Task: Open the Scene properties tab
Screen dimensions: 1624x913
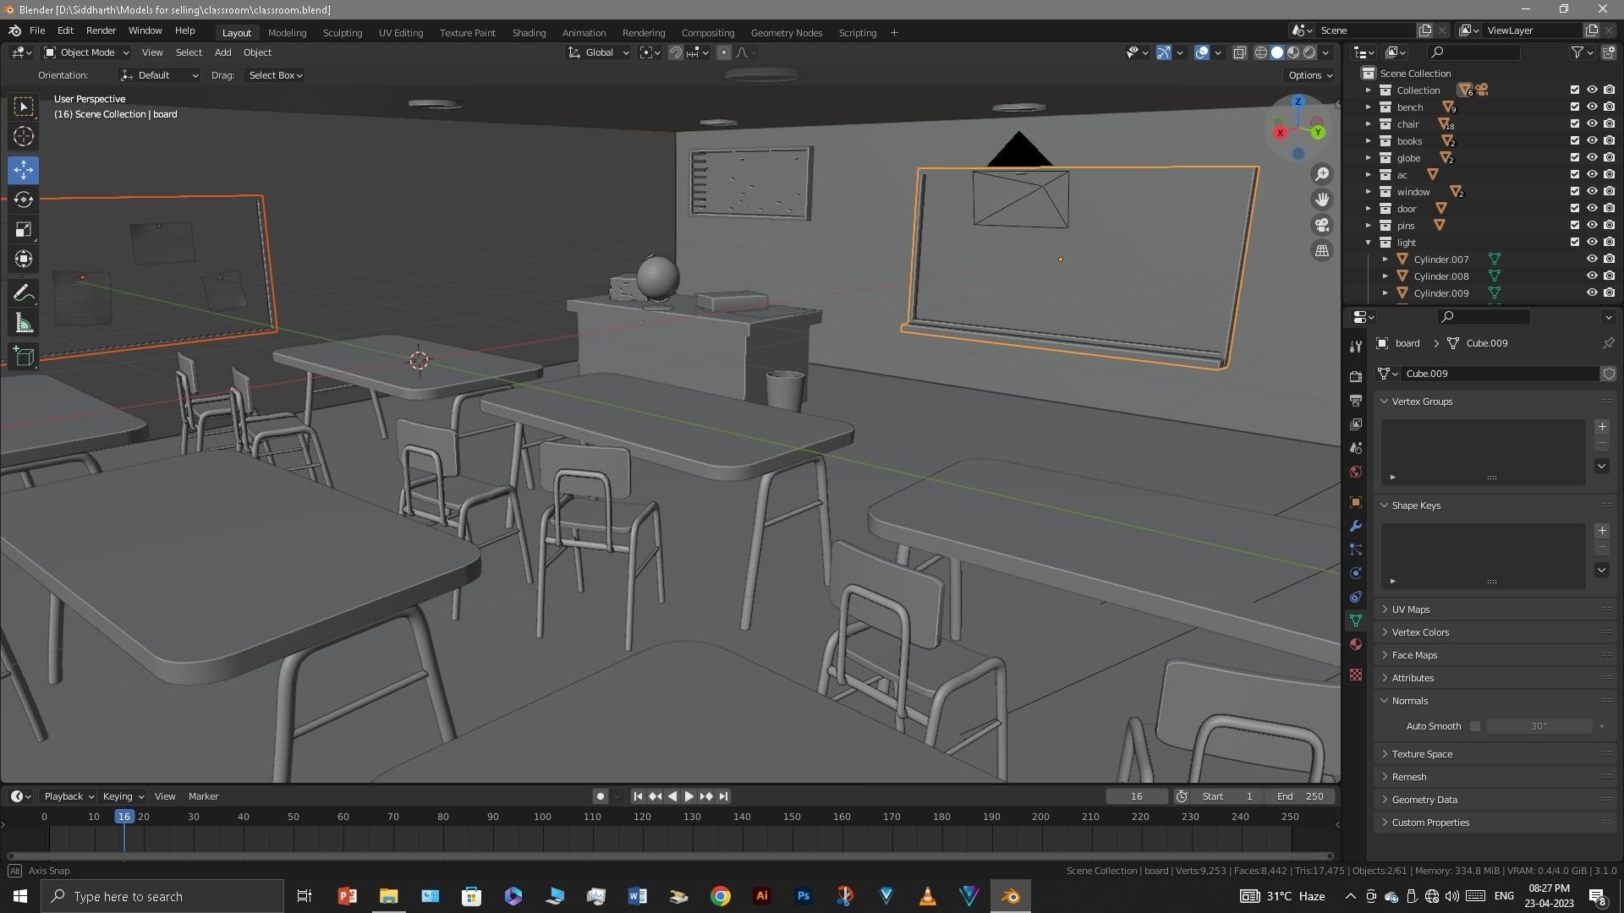Action: pyautogui.click(x=1356, y=447)
